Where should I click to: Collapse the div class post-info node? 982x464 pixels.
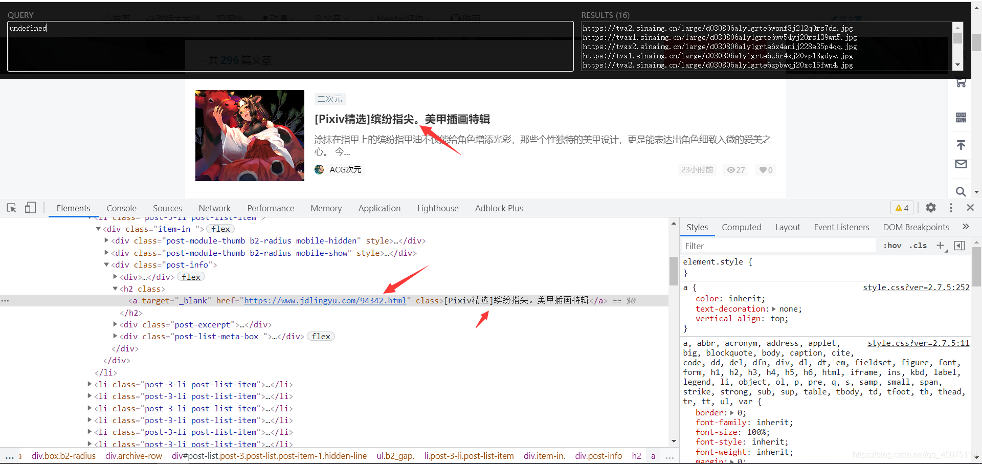point(106,264)
